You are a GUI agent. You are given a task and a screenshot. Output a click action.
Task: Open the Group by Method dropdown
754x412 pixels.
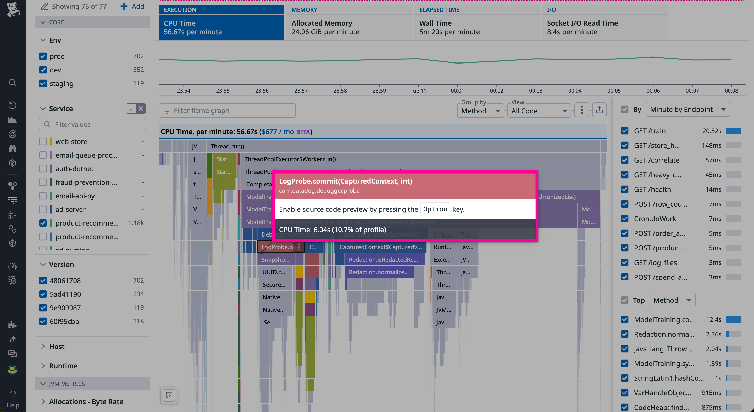click(480, 111)
